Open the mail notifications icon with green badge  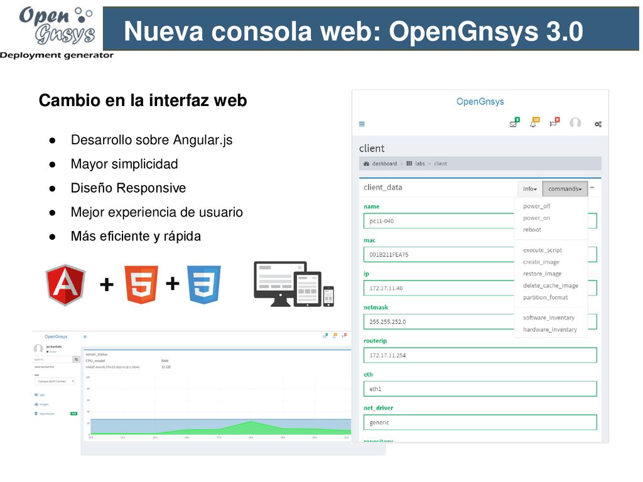[x=514, y=122]
